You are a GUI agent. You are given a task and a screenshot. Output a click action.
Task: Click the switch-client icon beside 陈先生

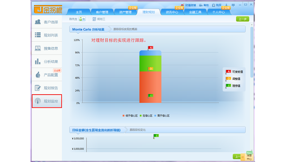point(82,19)
